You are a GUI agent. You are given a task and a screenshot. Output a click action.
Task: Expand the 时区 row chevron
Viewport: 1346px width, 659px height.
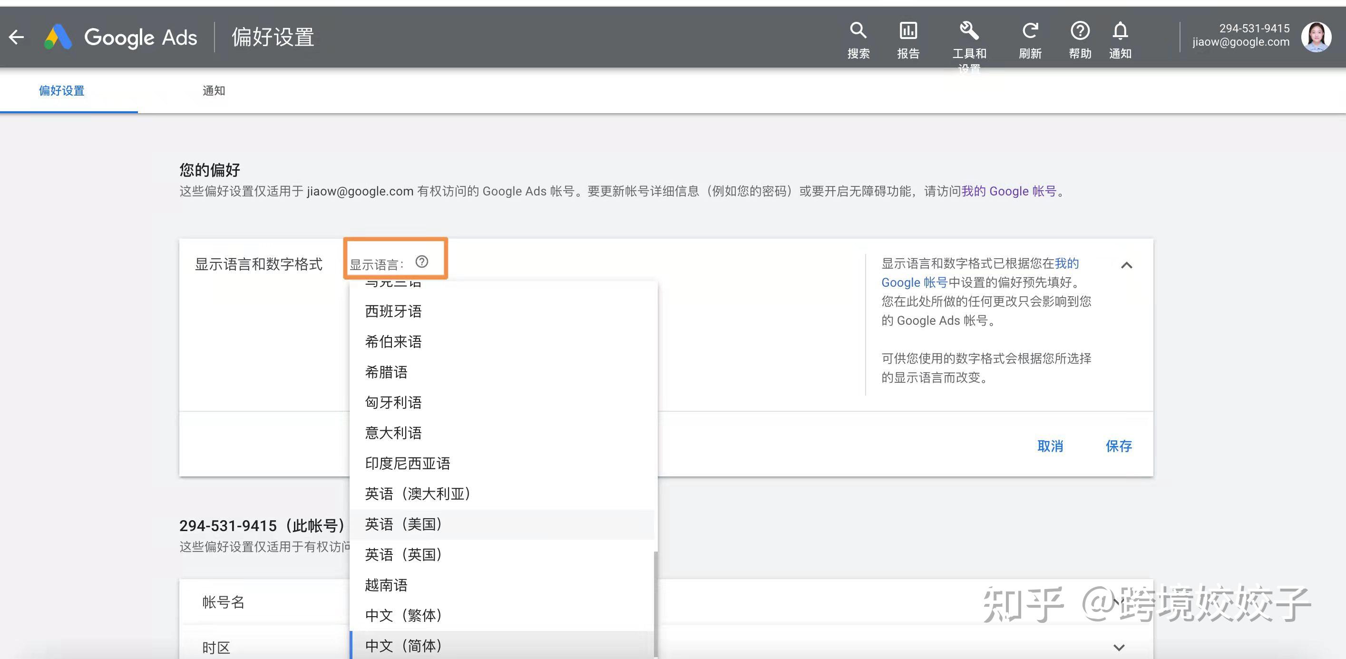tap(1119, 648)
